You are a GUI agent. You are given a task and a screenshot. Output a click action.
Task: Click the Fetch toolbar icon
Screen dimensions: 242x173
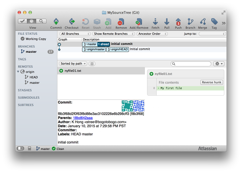155,22
